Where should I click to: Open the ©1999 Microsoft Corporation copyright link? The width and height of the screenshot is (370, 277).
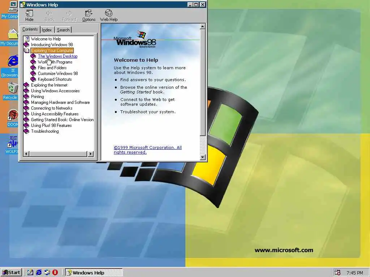[x=148, y=150]
